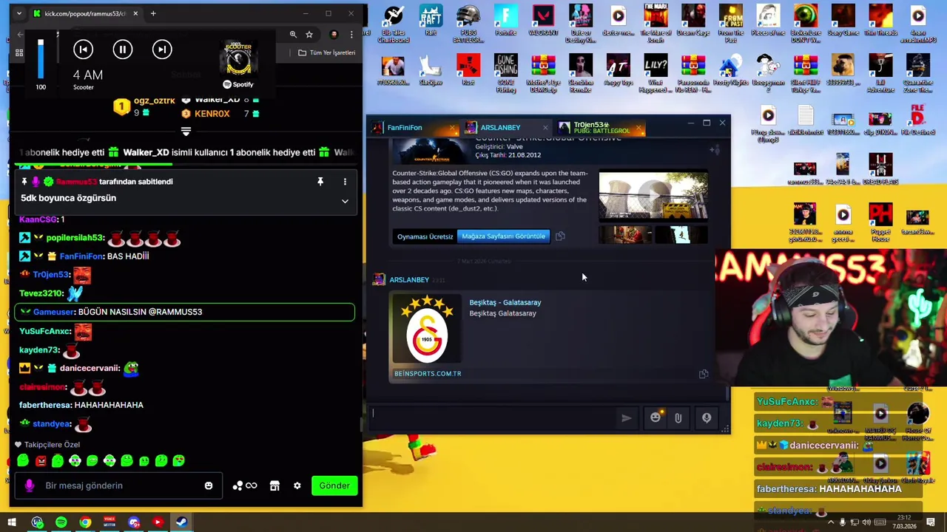Expand the gift leaderboard collapse arrow
The width and height of the screenshot is (947, 532).
point(186,132)
